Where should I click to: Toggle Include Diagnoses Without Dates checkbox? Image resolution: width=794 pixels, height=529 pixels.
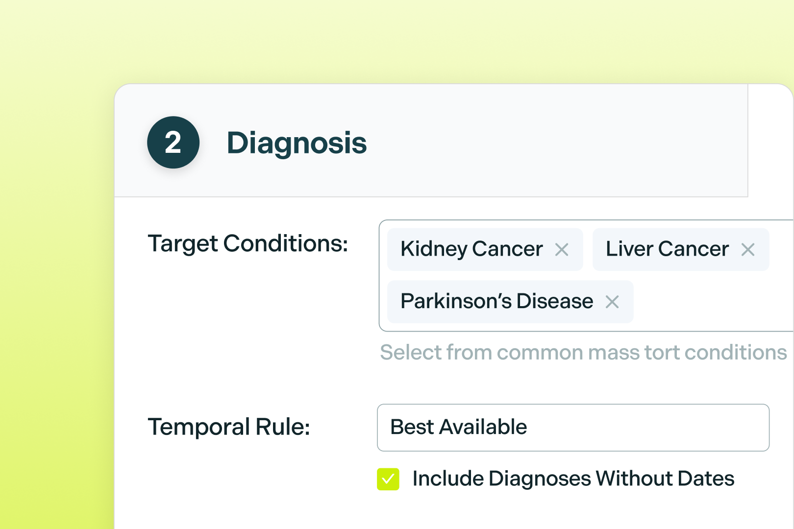click(x=388, y=479)
